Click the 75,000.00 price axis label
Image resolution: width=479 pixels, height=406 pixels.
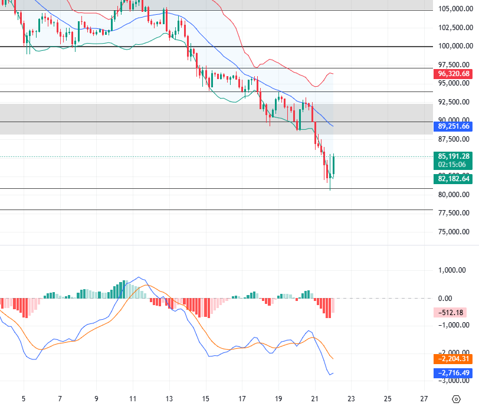tap(454, 232)
